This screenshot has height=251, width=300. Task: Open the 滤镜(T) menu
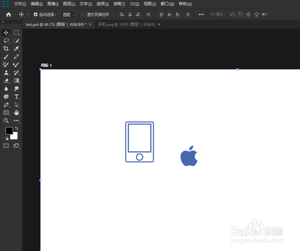pyautogui.click(x=119, y=4)
